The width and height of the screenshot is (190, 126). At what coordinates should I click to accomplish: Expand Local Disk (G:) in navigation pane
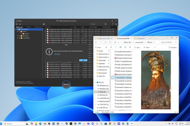(96, 98)
